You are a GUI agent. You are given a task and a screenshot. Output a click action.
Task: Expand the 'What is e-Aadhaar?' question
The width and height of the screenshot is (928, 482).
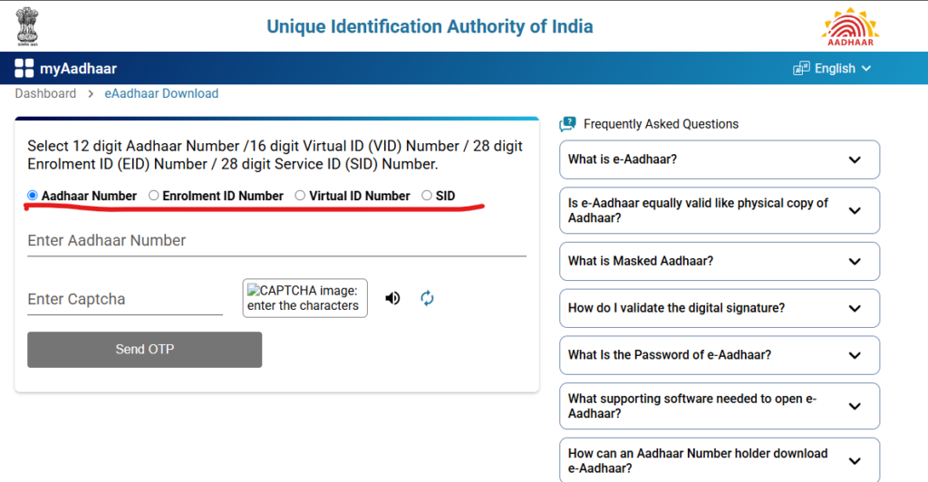coord(719,159)
